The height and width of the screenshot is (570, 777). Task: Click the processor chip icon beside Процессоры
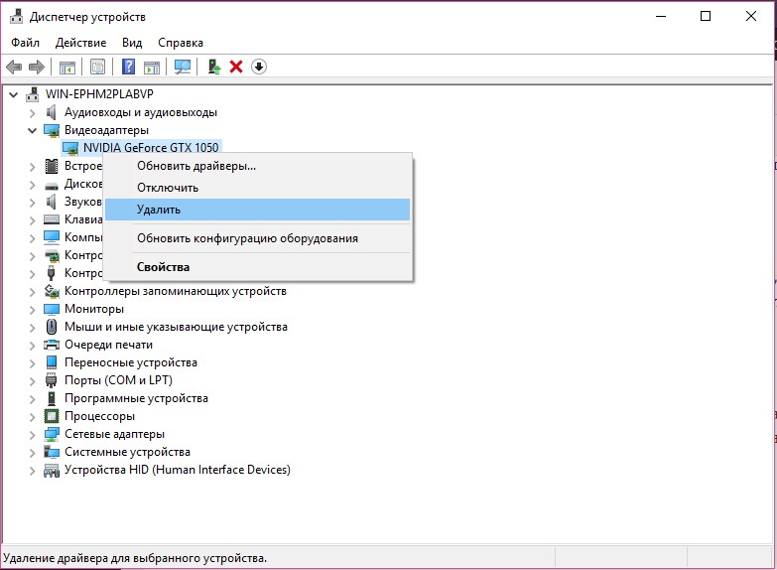pyautogui.click(x=52, y=416)
